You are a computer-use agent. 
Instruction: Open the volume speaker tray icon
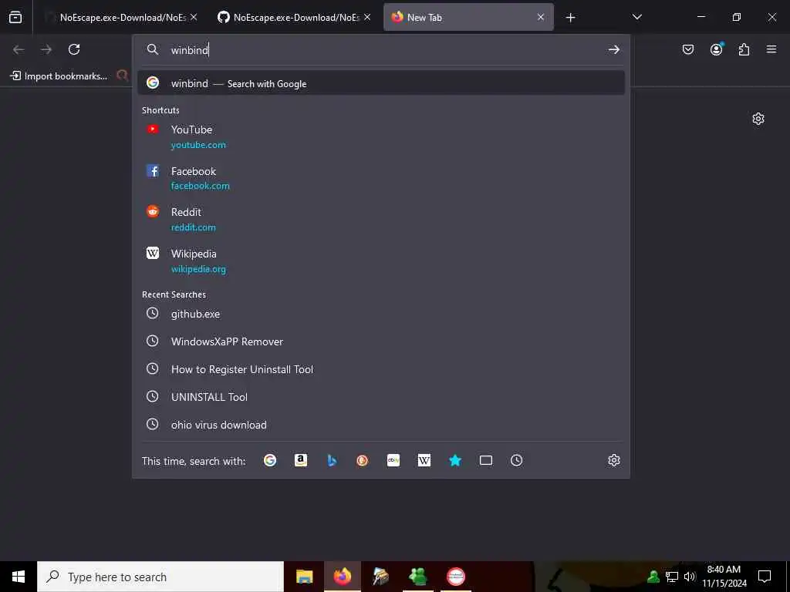(x=690, y=577)
